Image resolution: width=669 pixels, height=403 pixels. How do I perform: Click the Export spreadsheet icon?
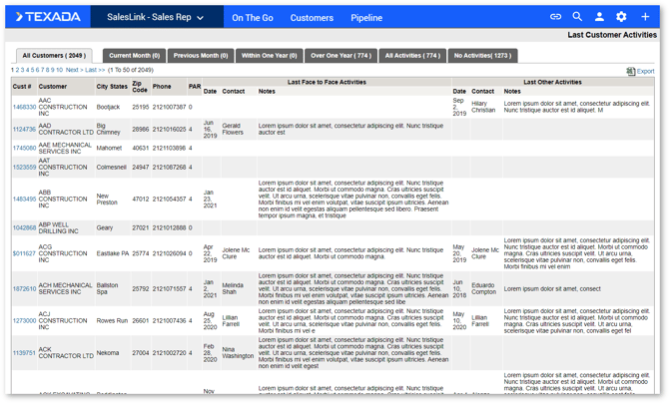(x=630, y=72)
